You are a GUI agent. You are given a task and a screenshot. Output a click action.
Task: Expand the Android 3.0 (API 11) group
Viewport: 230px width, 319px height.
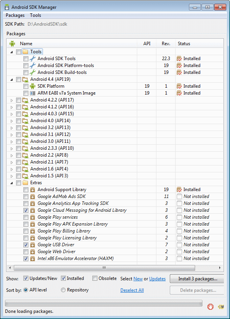tap(11, 142)
